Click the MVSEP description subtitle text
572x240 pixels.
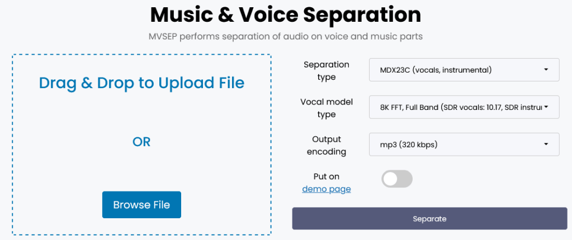(286, 36)
